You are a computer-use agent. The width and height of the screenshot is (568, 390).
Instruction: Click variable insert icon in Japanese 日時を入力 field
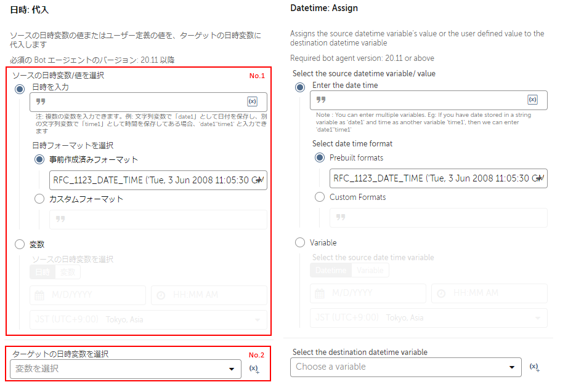point(252,101)
